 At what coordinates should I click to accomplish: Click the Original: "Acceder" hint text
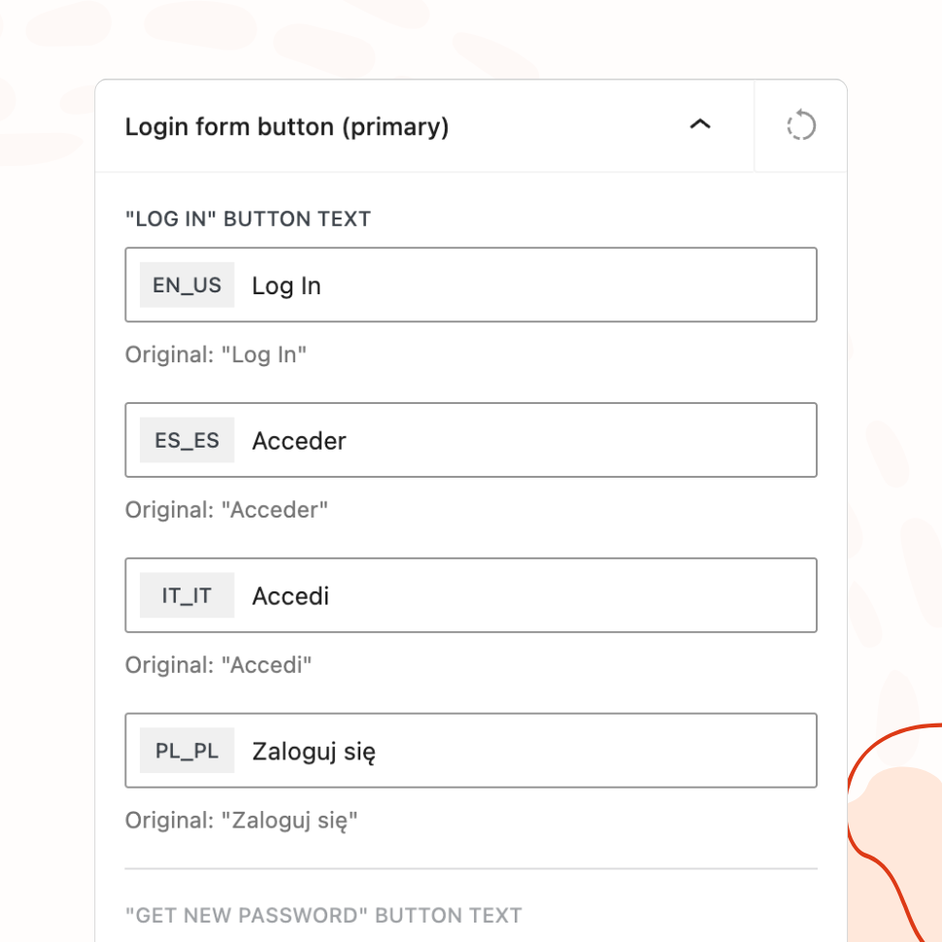(226, 510)
